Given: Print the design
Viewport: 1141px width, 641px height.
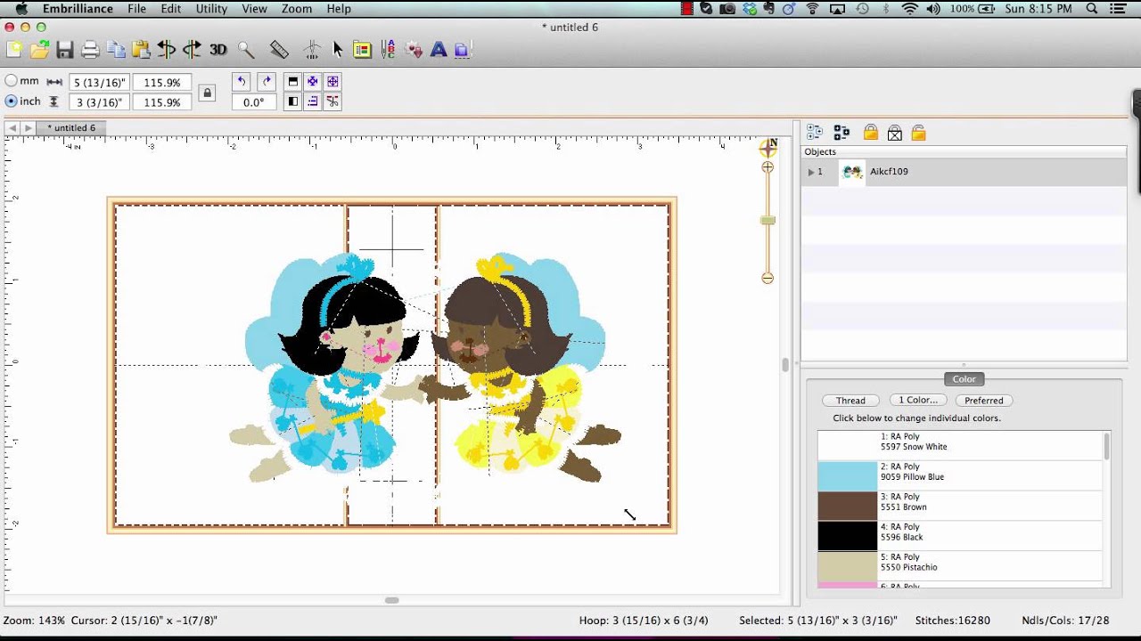Looking at the screenshot, I should [90, 50].
